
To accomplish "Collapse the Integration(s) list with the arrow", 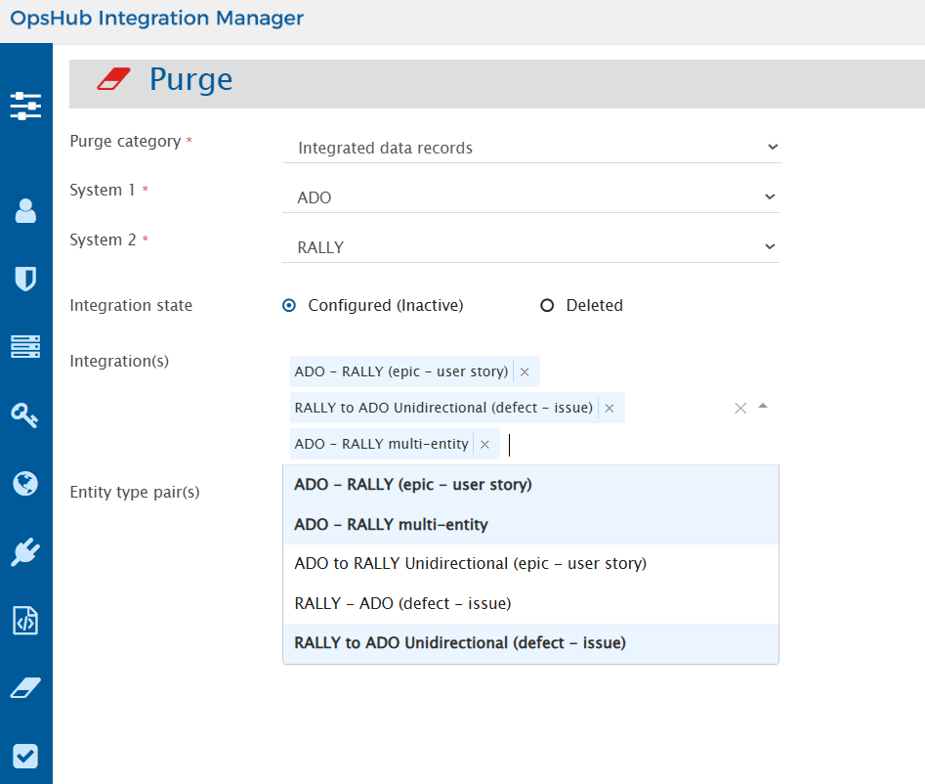I will [763, 407].
